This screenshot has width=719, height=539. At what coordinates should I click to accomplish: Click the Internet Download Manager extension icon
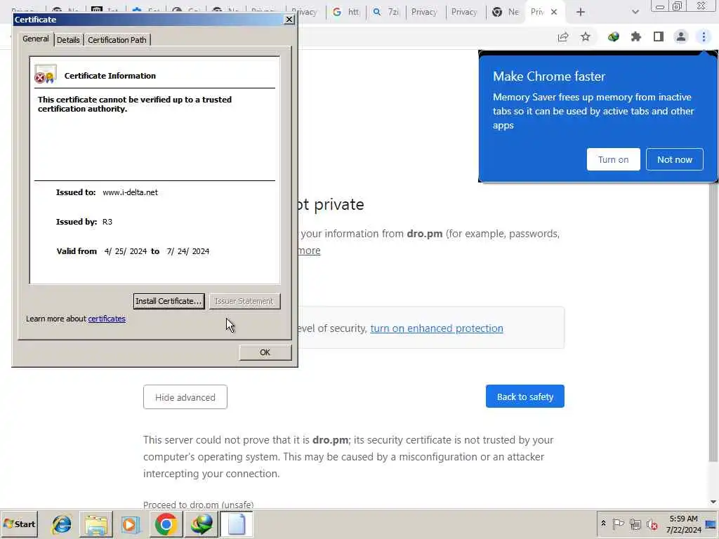click(614, 36)
